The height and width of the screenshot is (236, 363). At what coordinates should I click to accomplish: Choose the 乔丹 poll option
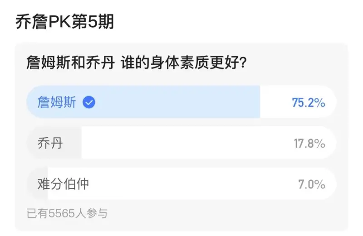[181, 143]
